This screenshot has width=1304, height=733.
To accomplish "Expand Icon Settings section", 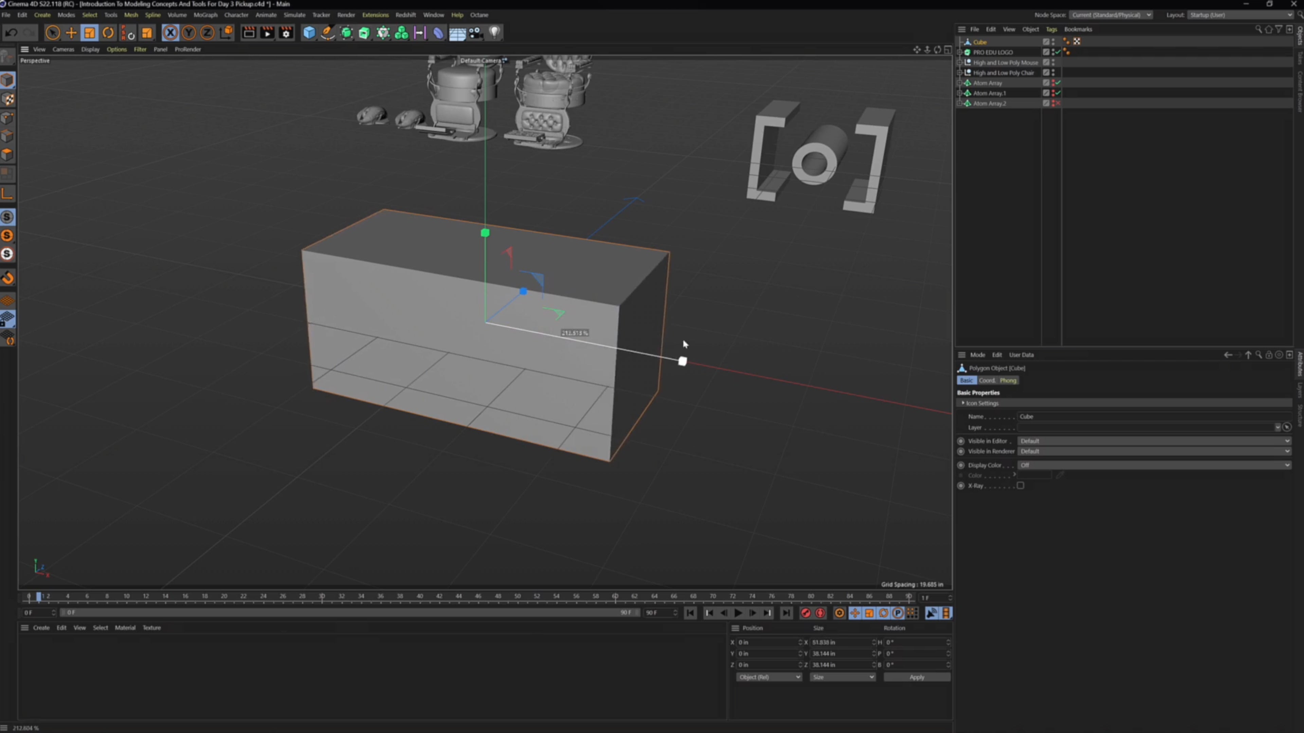I will [963, 403].
